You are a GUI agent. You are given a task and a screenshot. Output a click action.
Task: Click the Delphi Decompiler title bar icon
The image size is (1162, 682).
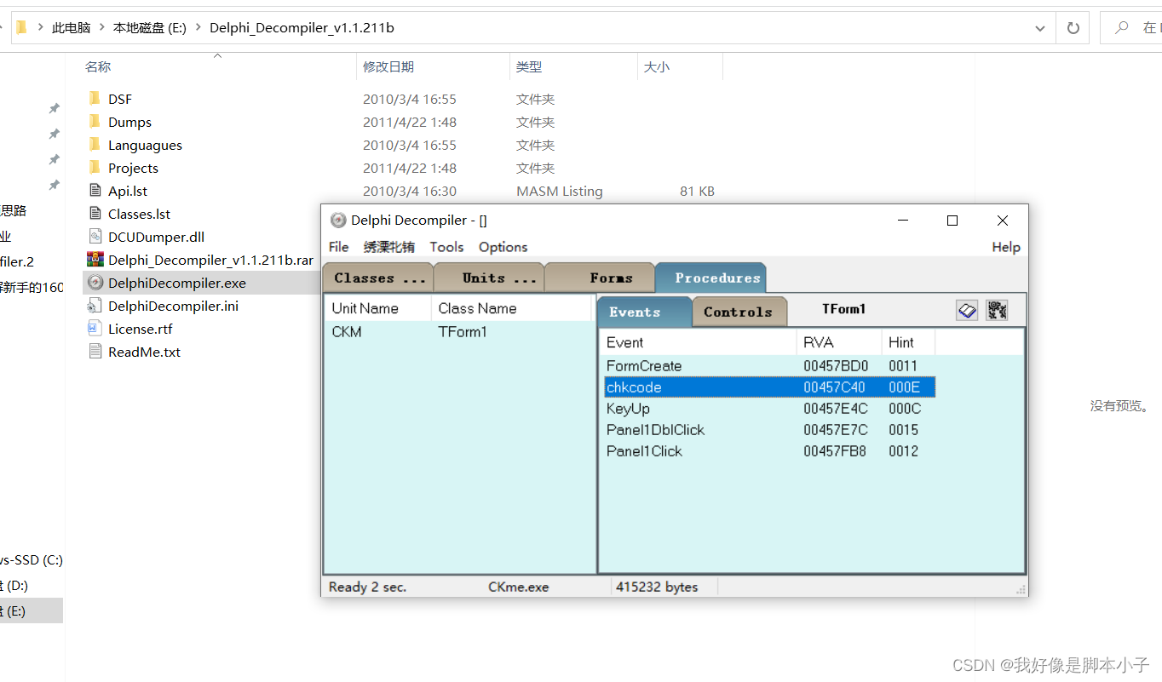pos(338,221)
